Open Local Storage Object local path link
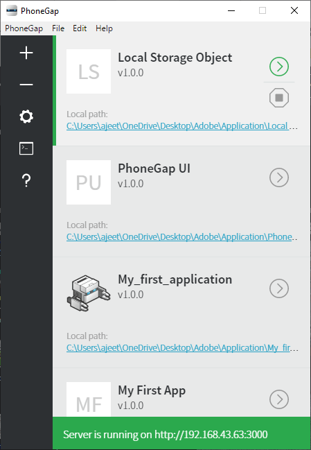Image resolution: width=311 pixels, height=450 pixels. pos(182,126)
